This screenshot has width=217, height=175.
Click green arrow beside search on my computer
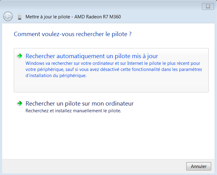tap(20, 103)
